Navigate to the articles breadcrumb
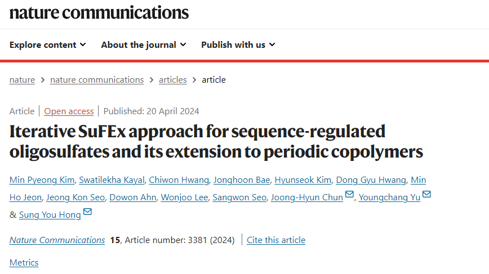 tap(173, 80)
